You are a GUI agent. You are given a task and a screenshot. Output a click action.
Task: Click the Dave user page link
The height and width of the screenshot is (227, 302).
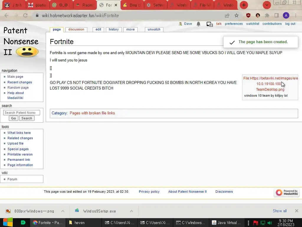tap(188, 24)
